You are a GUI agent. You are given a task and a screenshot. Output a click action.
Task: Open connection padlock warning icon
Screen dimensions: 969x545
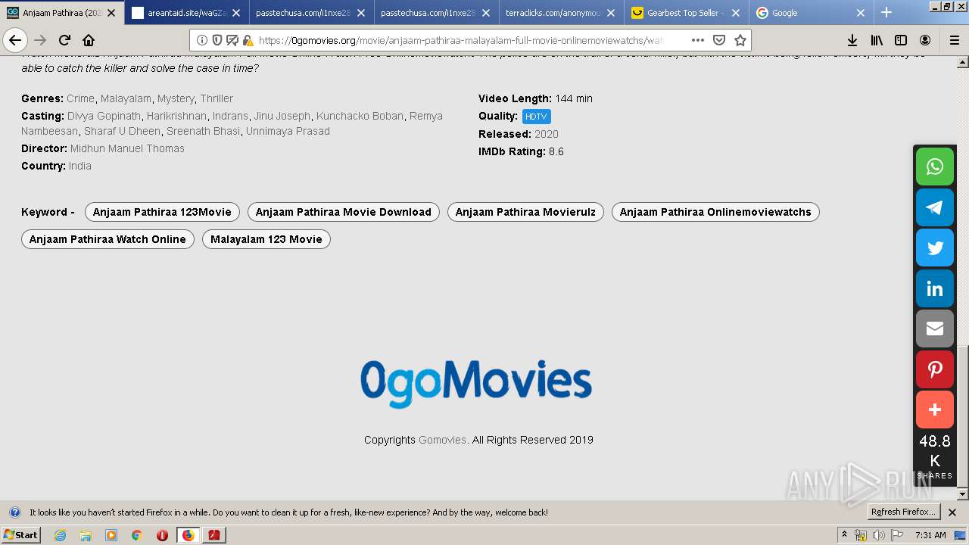[248, 40]
